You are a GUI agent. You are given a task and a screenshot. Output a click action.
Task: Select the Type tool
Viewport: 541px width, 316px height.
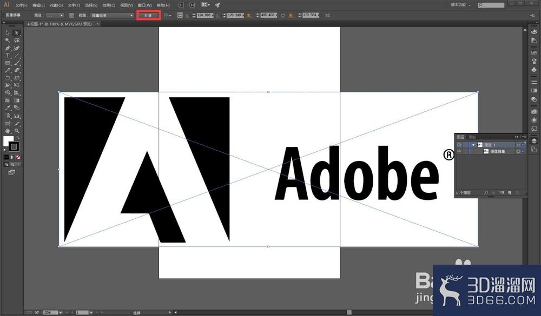[x=7, y=56]
